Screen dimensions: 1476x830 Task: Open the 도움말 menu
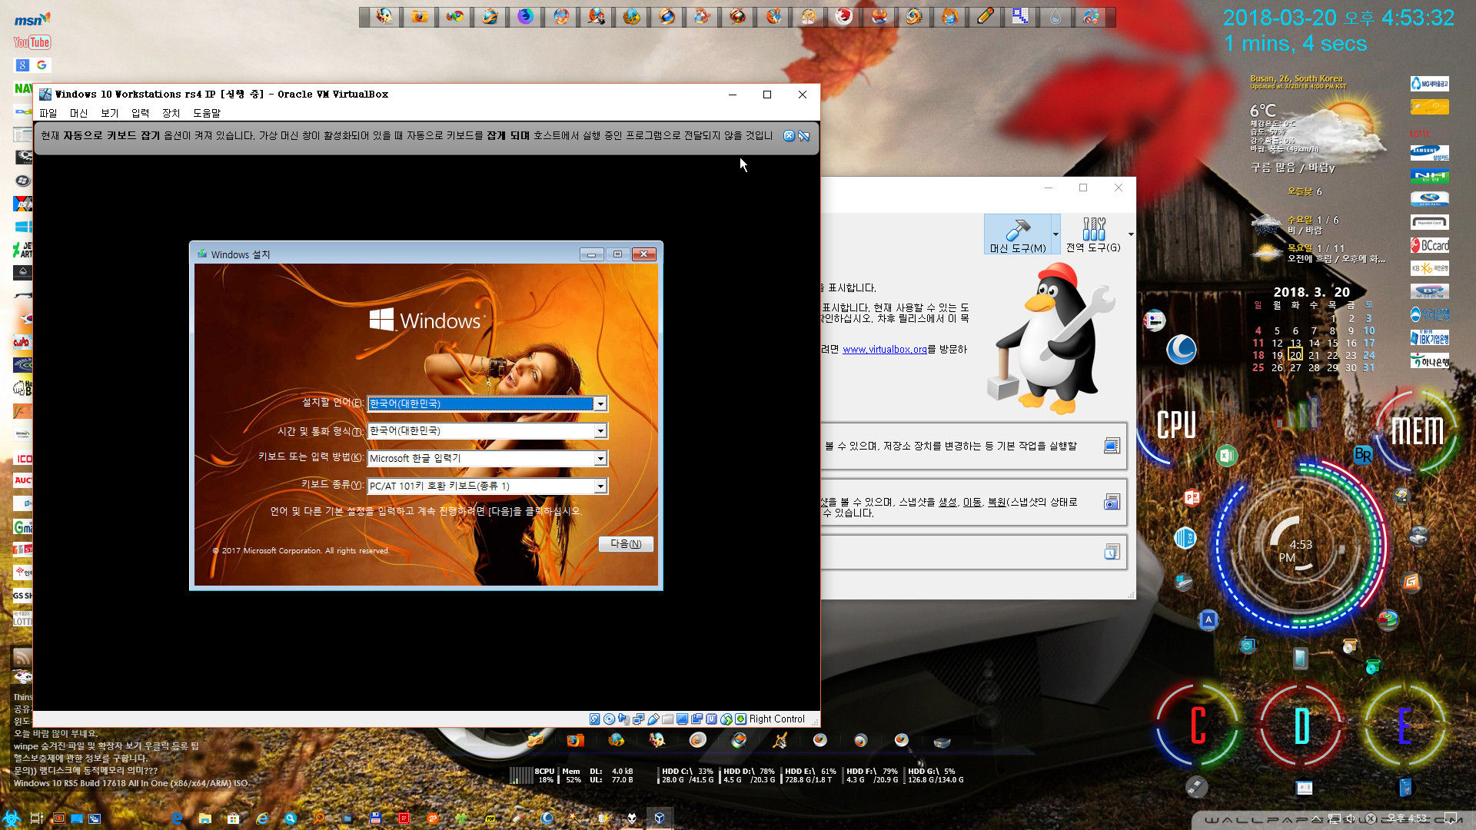207,113
